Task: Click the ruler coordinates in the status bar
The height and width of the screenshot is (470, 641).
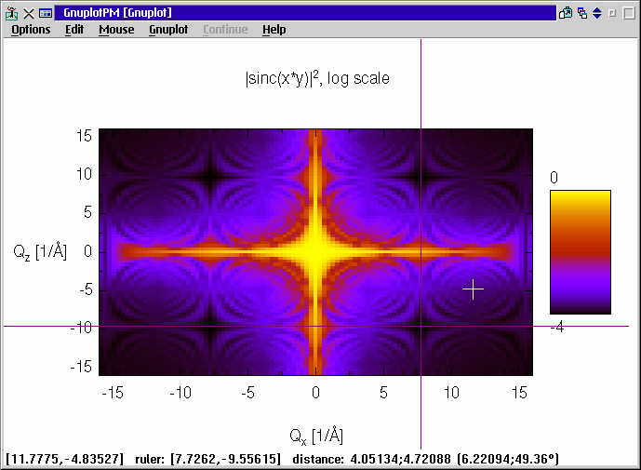Action: [208, 460]
